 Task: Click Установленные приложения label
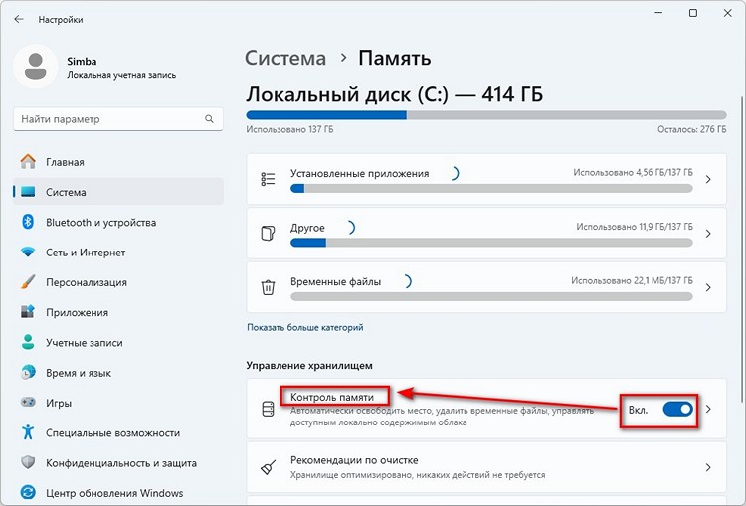point(360,174)
